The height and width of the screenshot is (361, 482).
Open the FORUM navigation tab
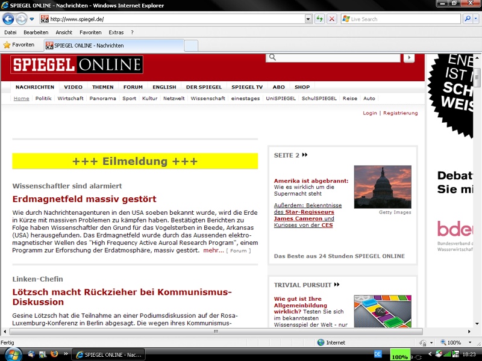[x=133, y=87]
